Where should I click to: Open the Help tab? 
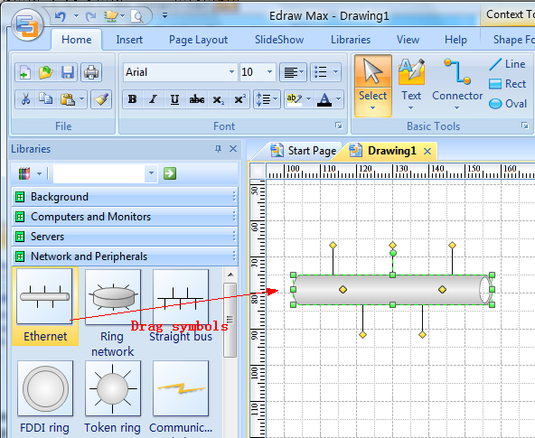455,40
